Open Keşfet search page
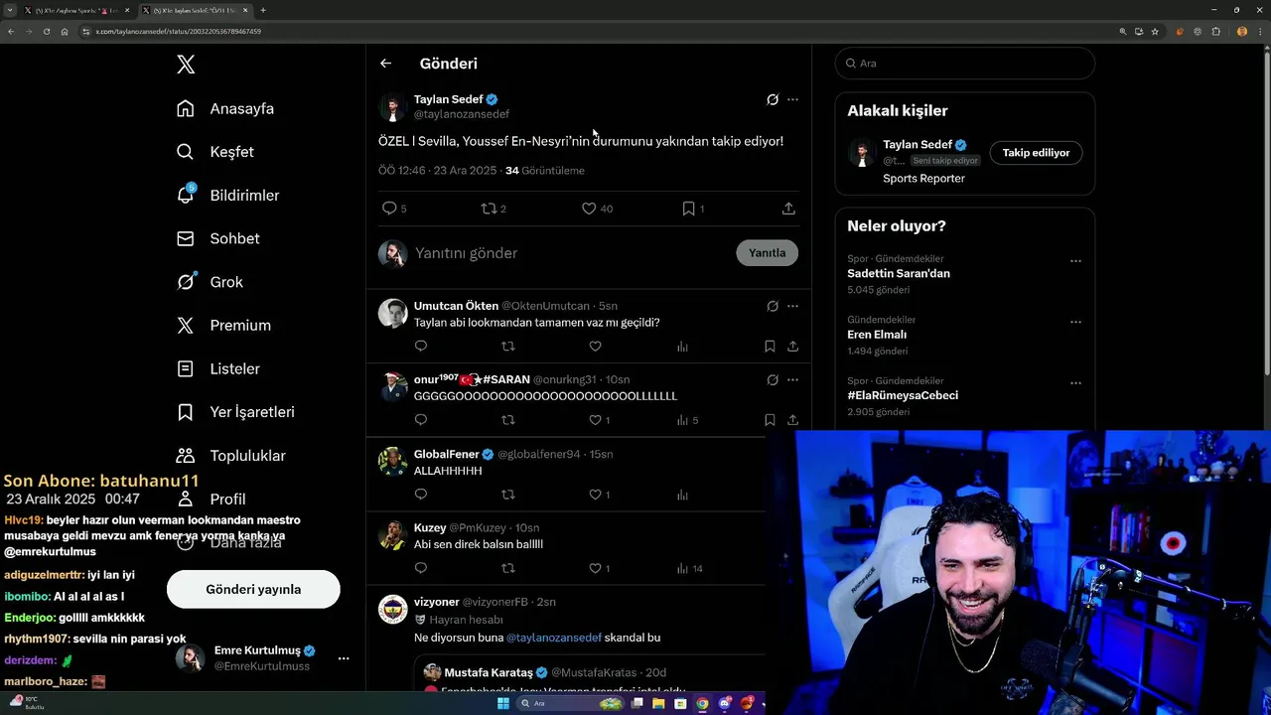The width and height of the screenshot is (1271, 715). [214, 152]
